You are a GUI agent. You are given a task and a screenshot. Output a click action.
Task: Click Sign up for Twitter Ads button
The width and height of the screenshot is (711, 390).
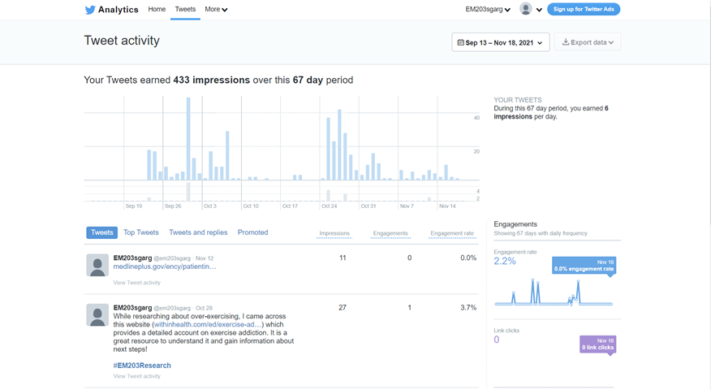tap(584, 9)
